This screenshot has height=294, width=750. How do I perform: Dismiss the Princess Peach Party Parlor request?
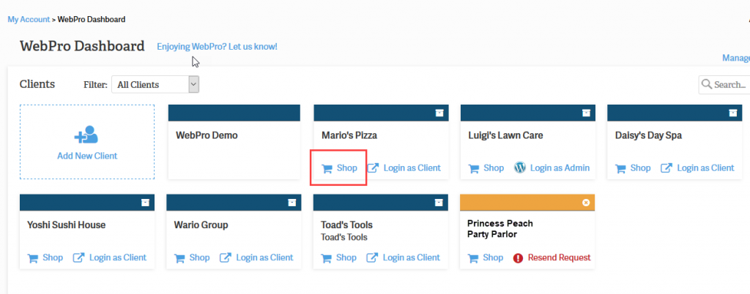pos(586,202)
